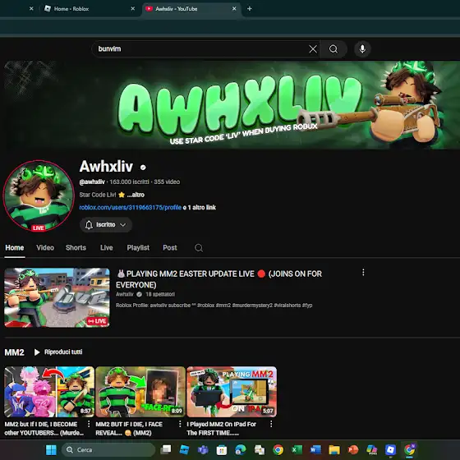The image size is (460, 460).
Task: Switch to the Post channel tab
Action: click(x=169, y=248)
